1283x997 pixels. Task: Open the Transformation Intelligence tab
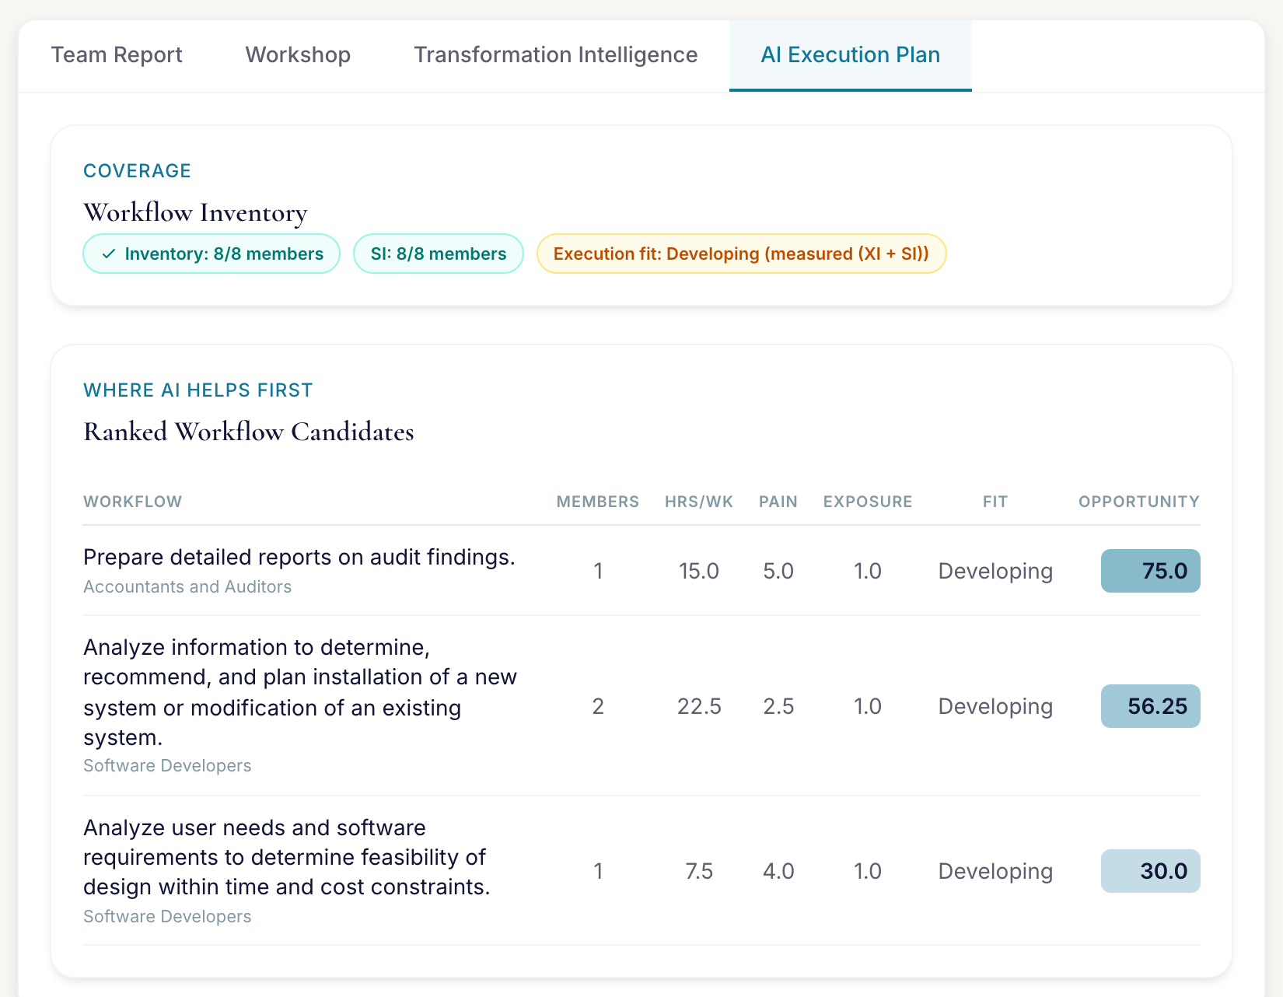click(555, 55)
